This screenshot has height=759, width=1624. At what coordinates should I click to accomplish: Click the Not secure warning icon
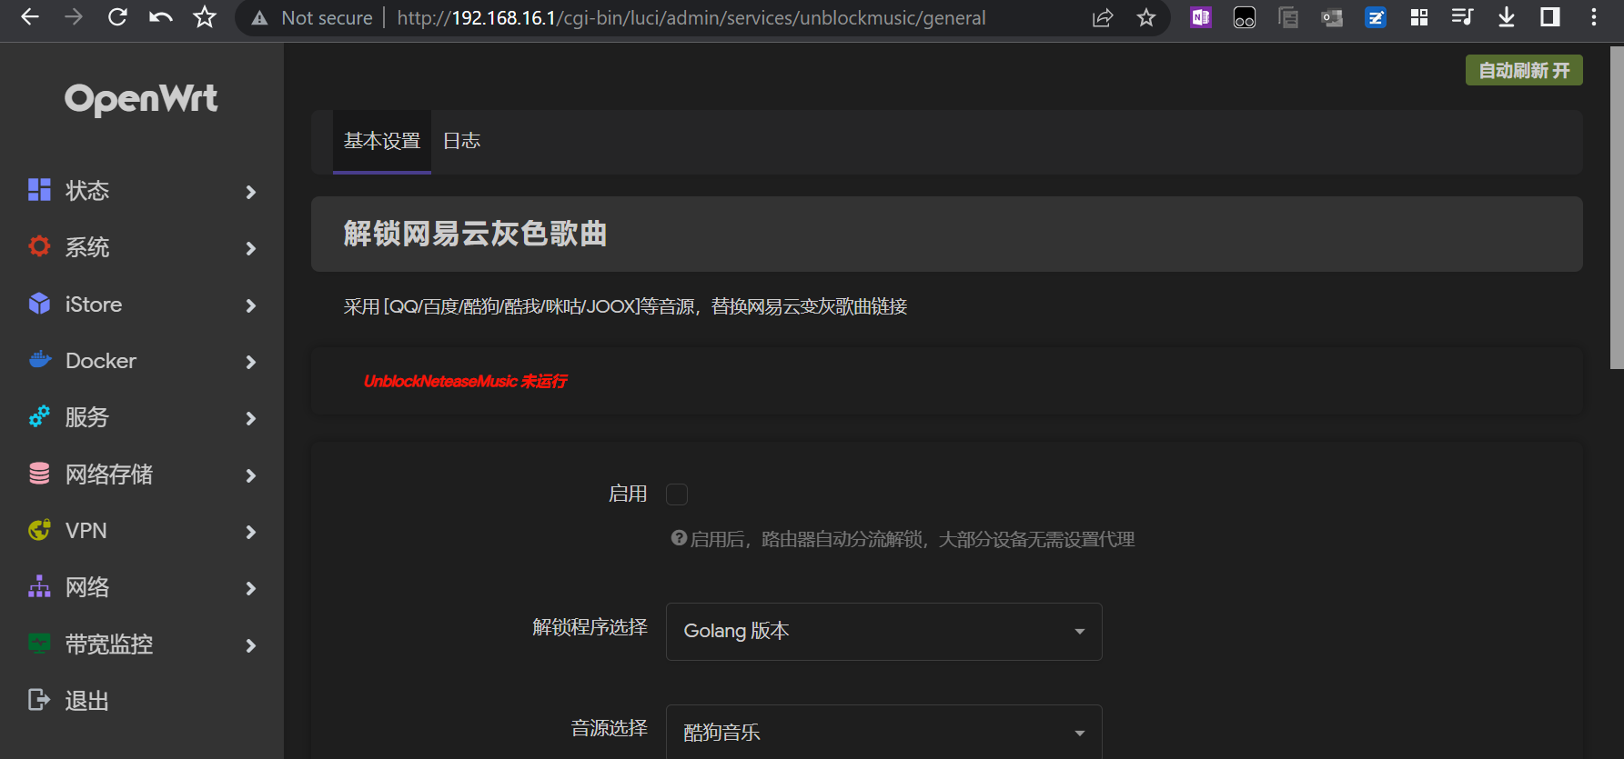[x=260, y=18]
